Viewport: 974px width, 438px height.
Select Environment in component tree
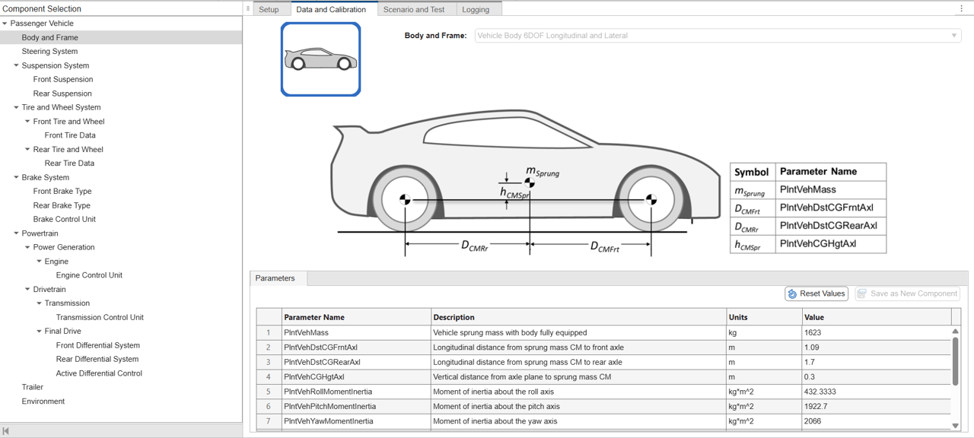[43, 401]
